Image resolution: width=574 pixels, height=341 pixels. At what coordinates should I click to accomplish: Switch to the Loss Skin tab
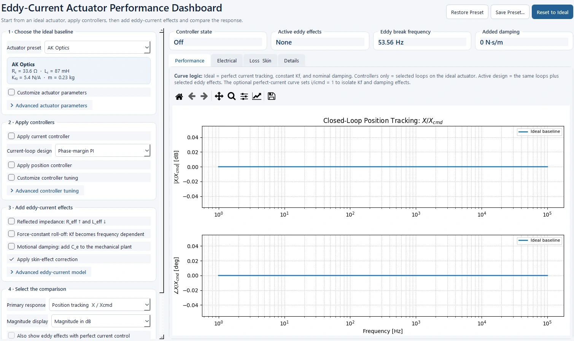(x=260, y=61)
